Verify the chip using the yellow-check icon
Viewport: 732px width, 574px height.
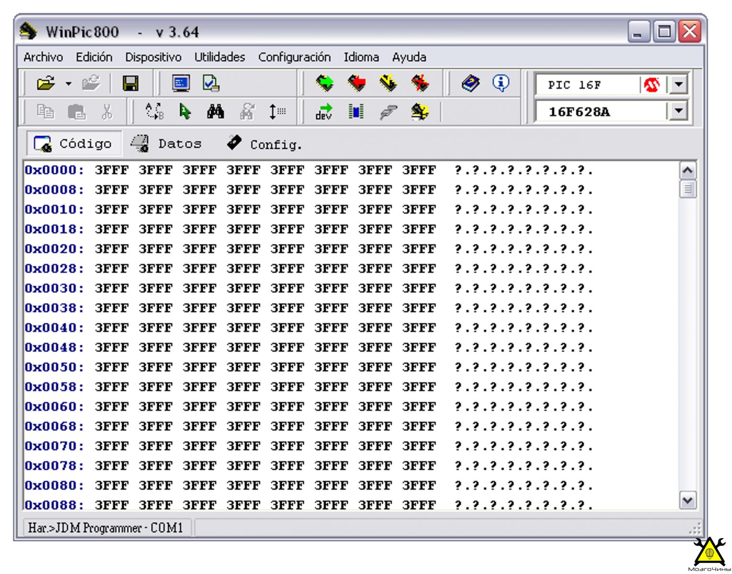[x=388, y=83]
